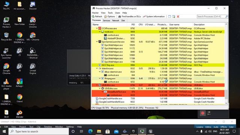Open the blender desktop icon
This screenshot has width=240, height=135.
[19, 114]
